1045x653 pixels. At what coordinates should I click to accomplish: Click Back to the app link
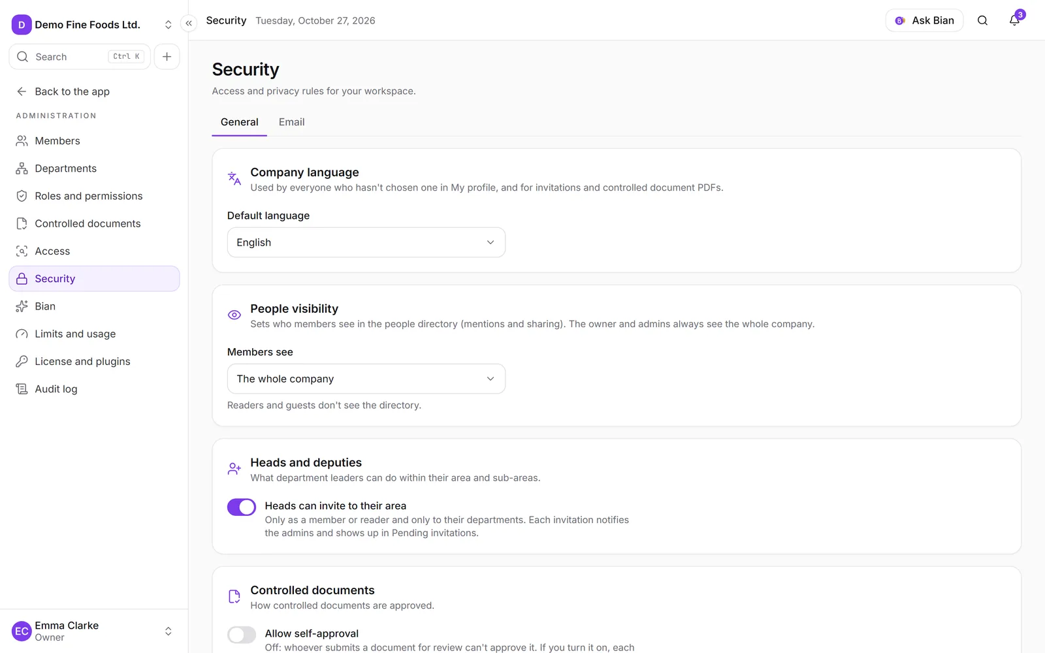[x=94, y=91]
